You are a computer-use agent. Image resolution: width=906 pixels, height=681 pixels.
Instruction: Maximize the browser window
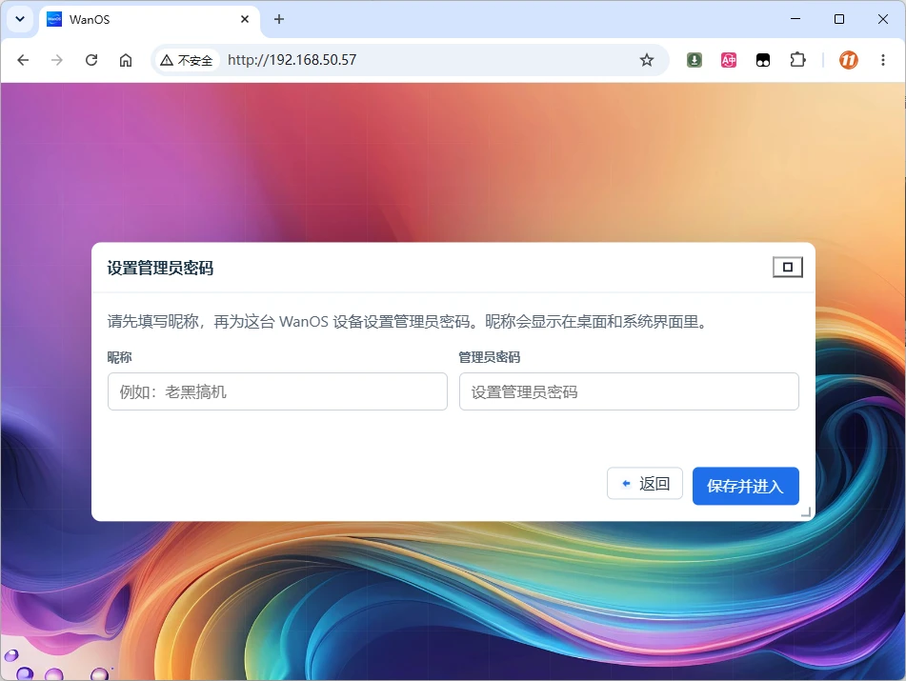(x=839, y=19)
